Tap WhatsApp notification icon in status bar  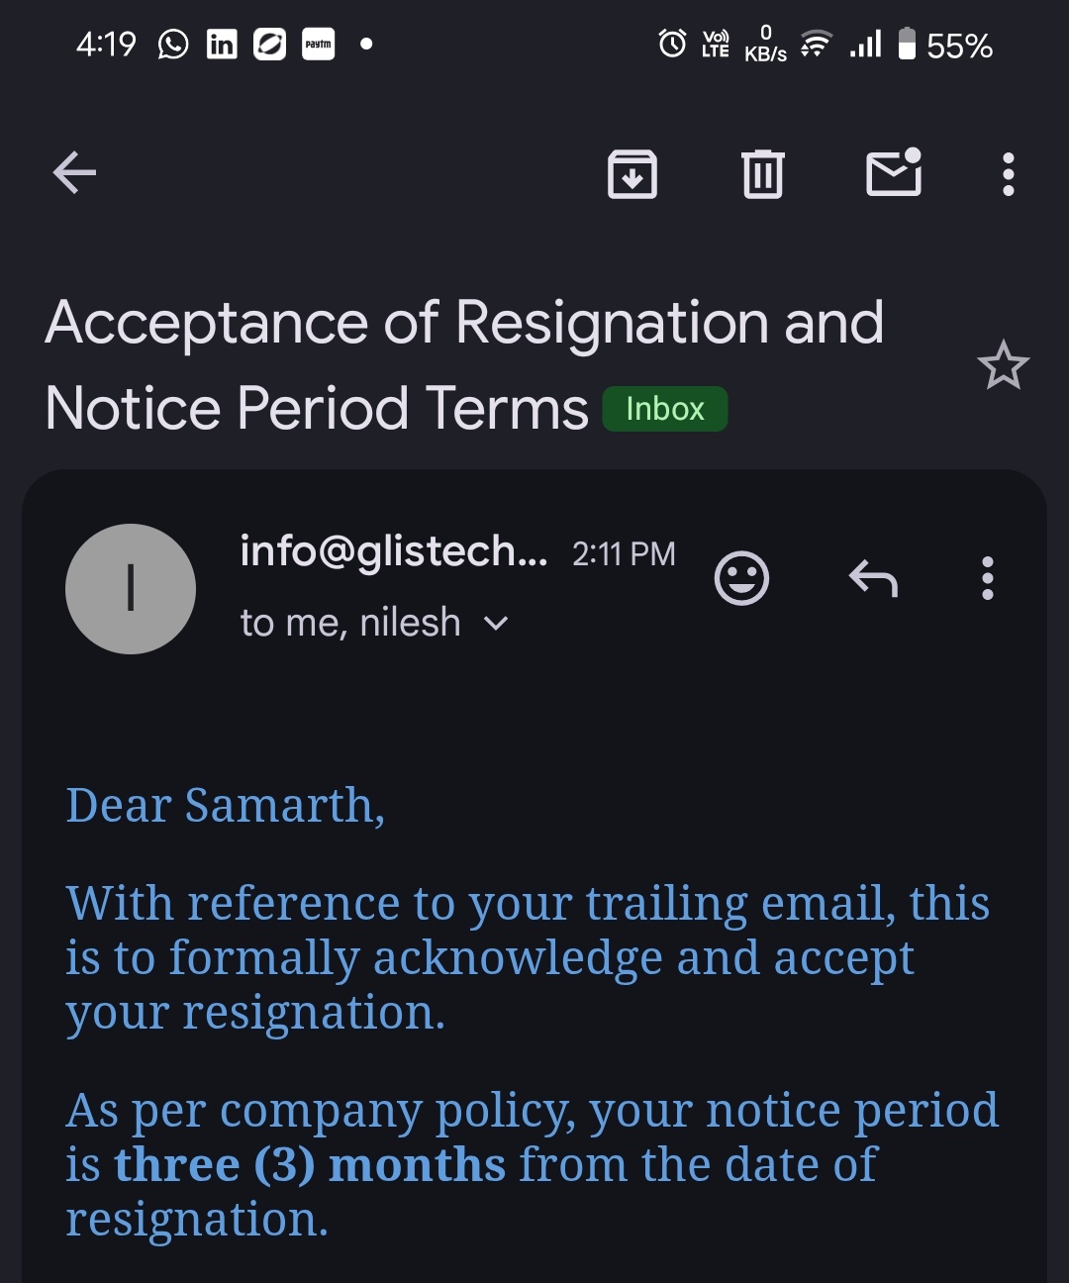coord(173,45)
